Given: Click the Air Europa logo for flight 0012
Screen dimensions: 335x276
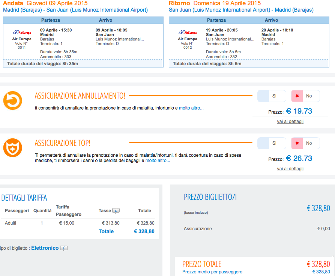Looking at the screenshot, I should tap(188, 33).
